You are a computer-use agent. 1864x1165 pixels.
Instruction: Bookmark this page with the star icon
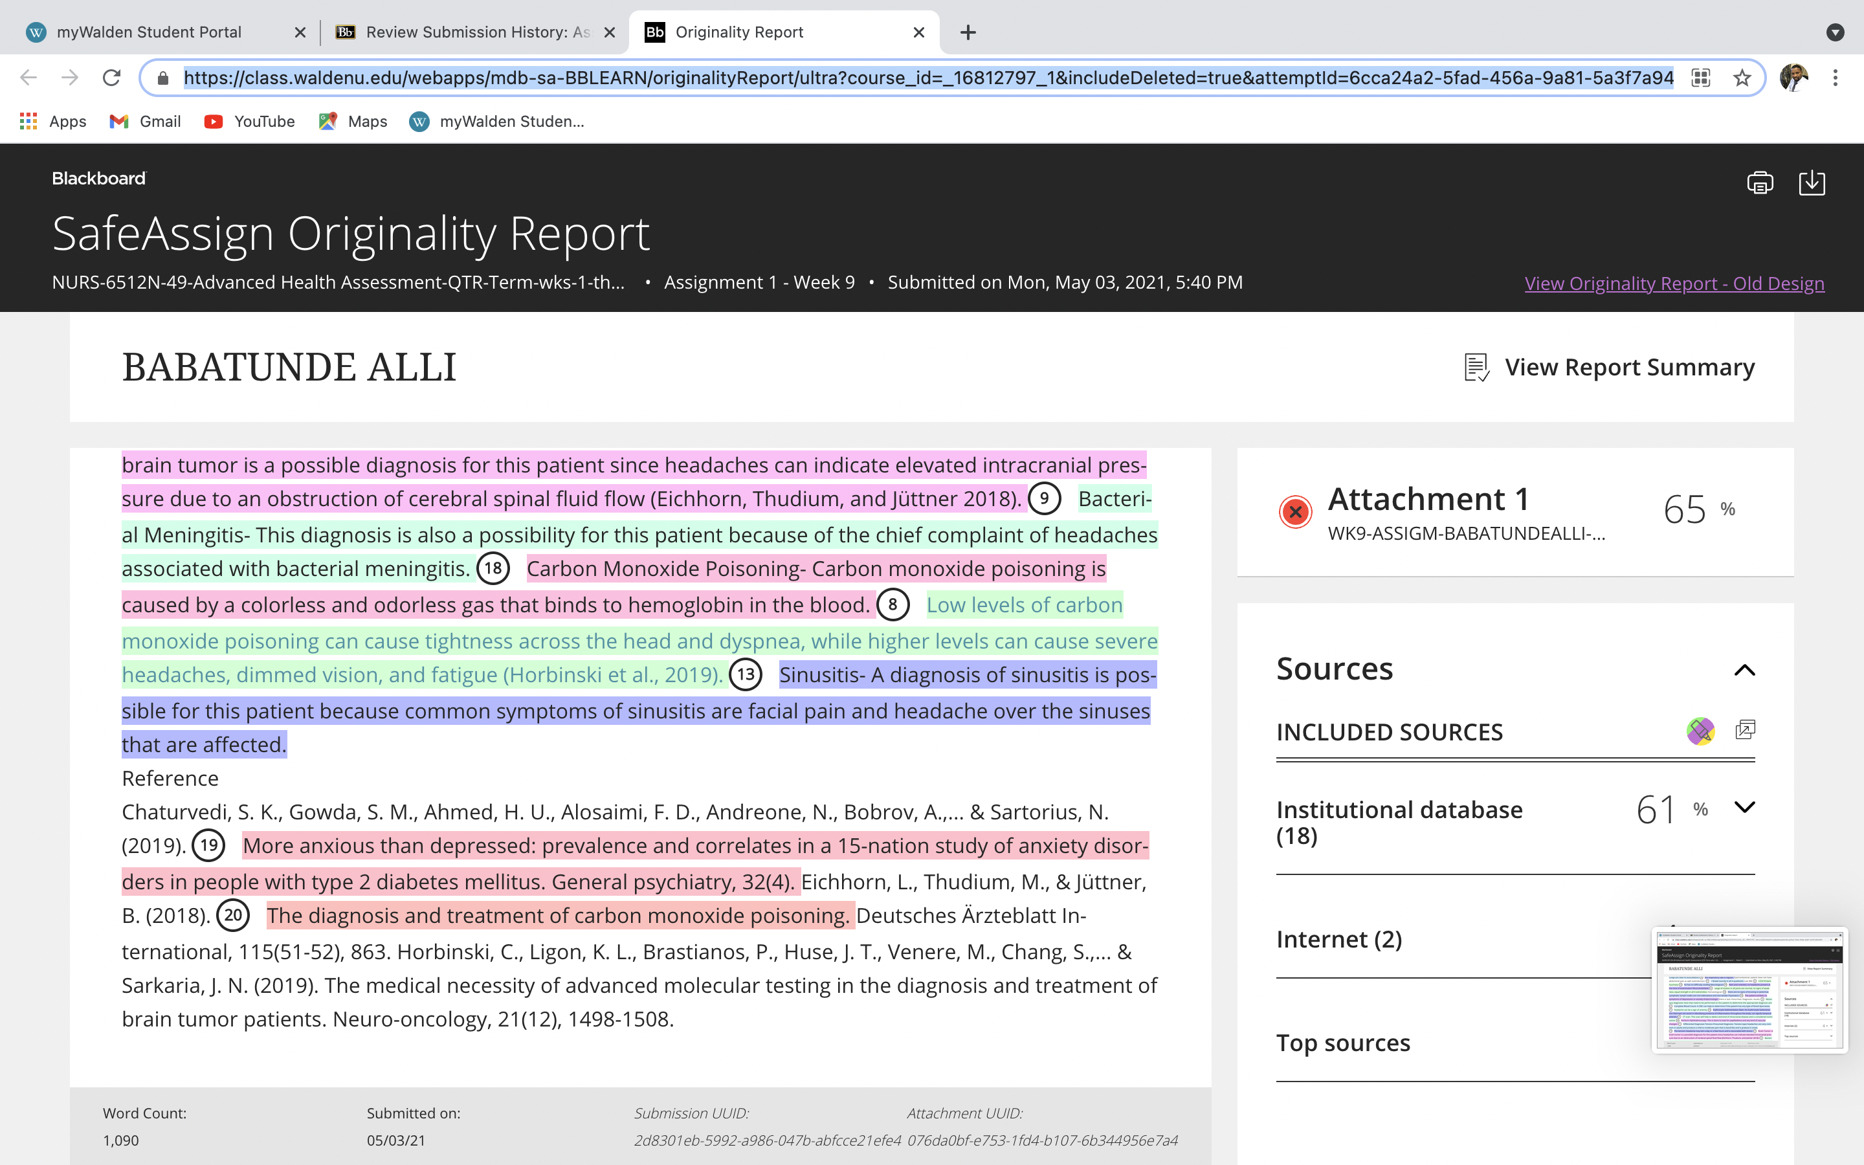pyautogui.click(x=1742, y=78)
